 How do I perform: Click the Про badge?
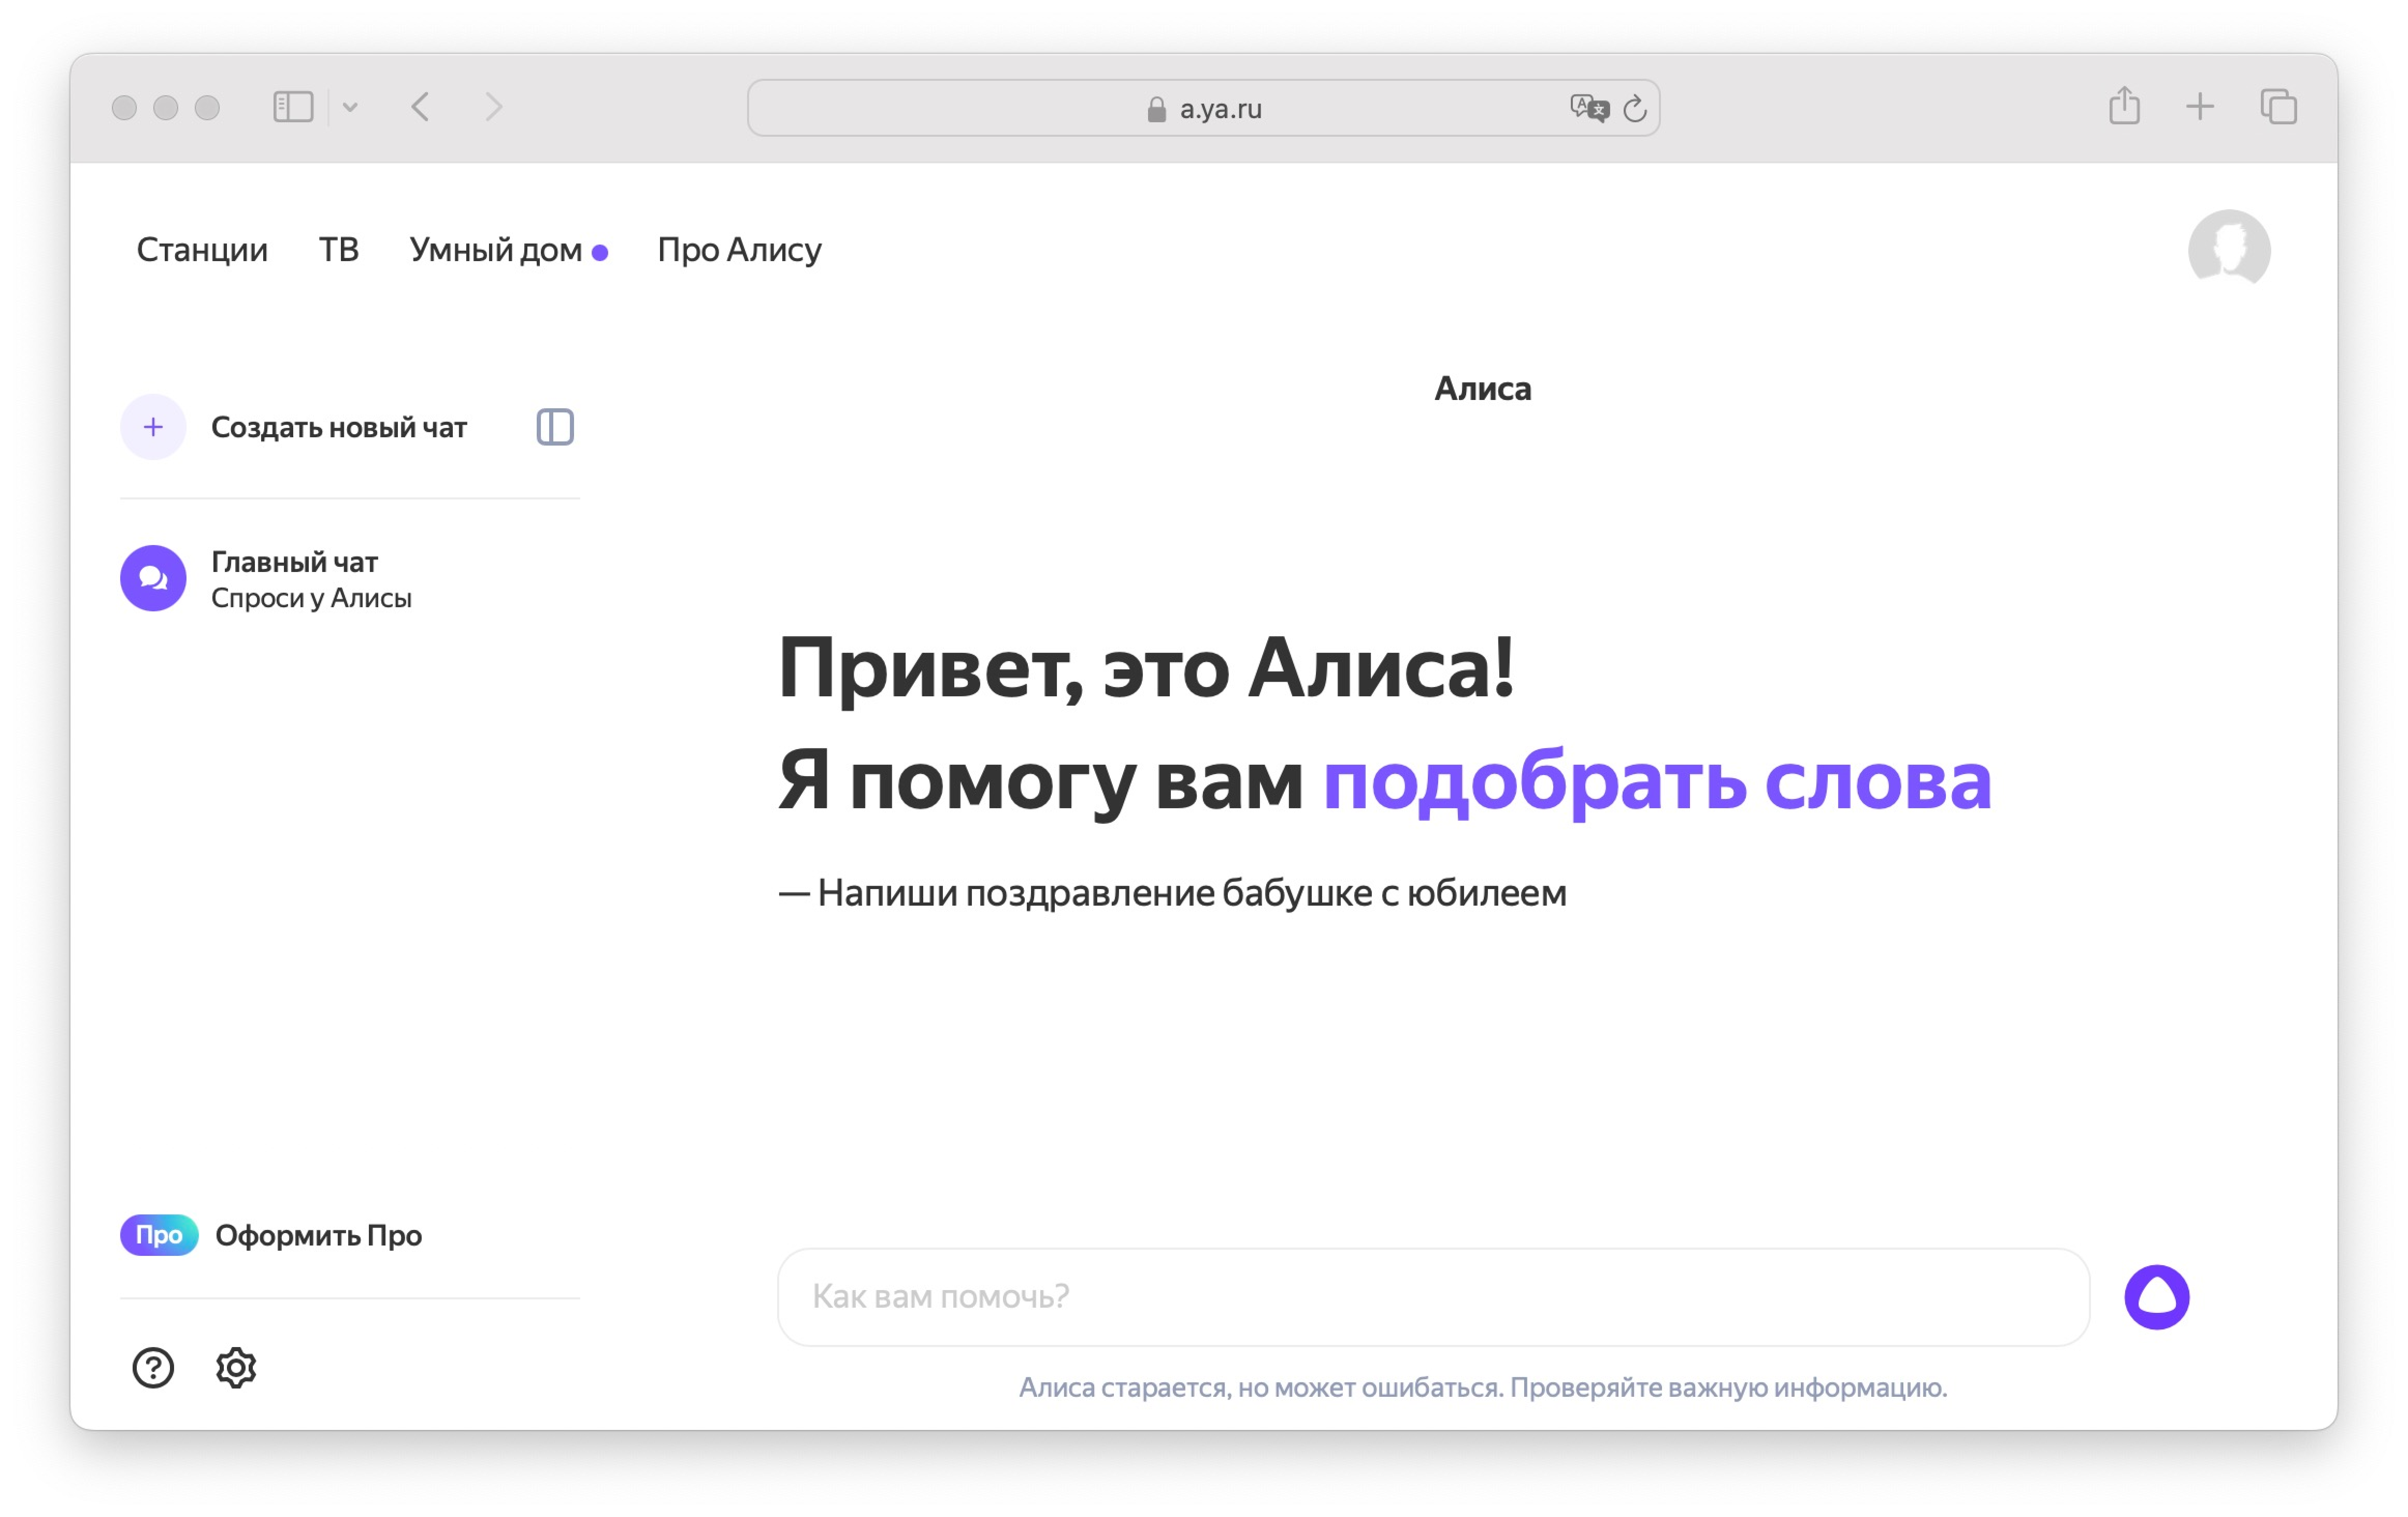point(159,1235)
